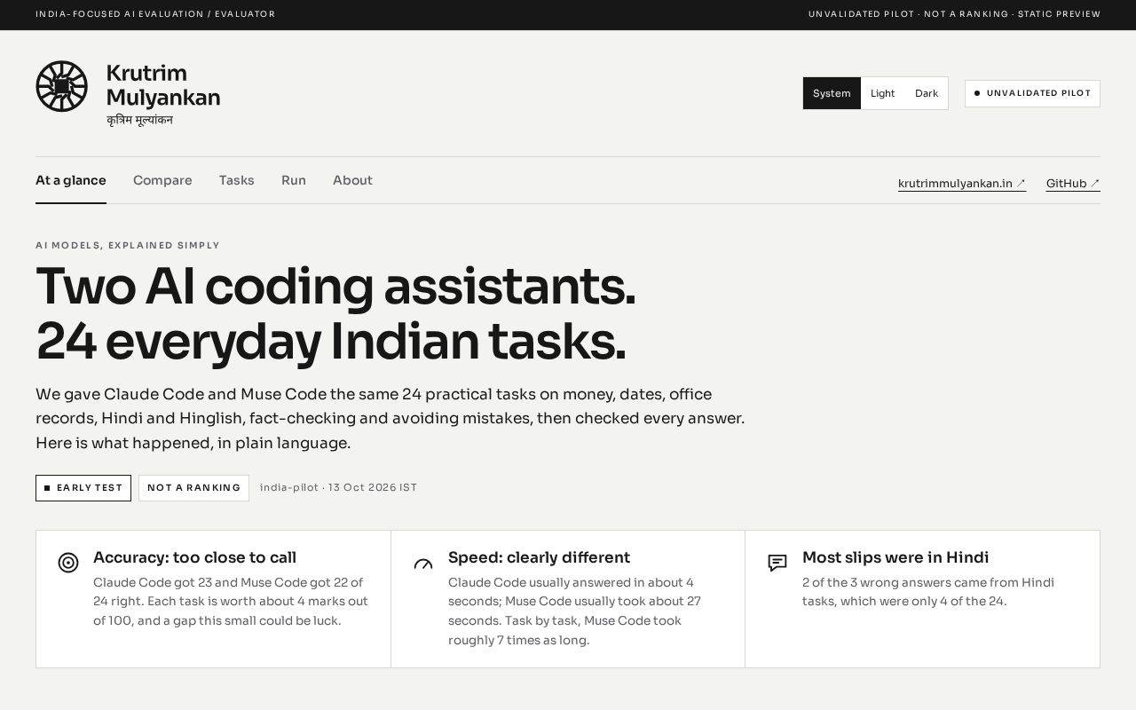Viewport: 1136px width, 710px height.
Task: Select the System theme option
Action: (832, 93)
